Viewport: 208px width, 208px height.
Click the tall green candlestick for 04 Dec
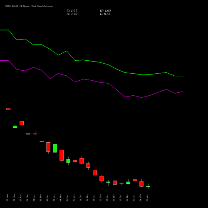[55, 149]
